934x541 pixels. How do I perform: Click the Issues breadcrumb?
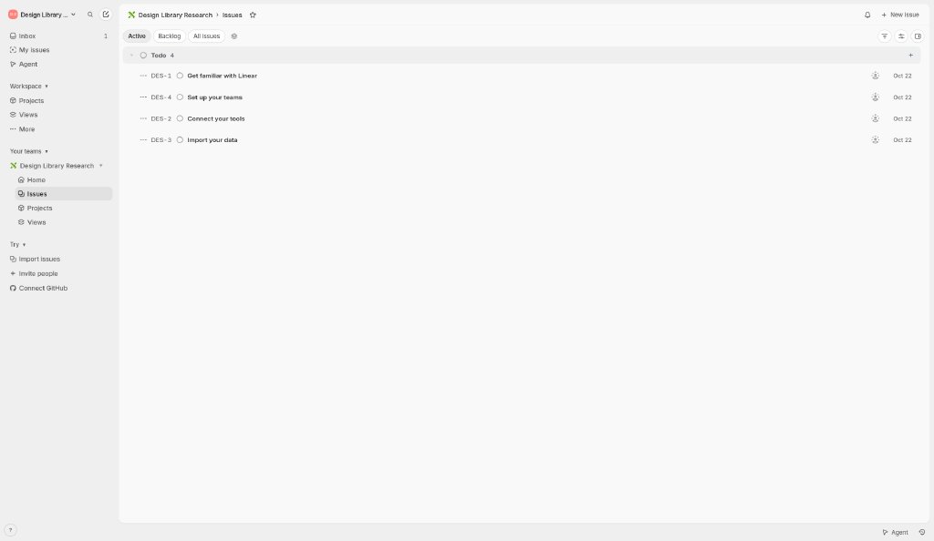(x=233, y=15)
